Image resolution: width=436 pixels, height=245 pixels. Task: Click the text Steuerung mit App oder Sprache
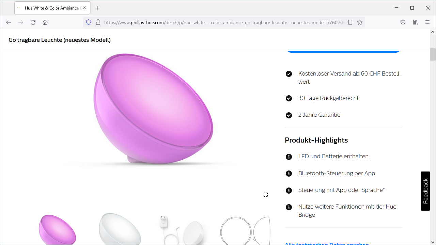[x=341, y=190]
